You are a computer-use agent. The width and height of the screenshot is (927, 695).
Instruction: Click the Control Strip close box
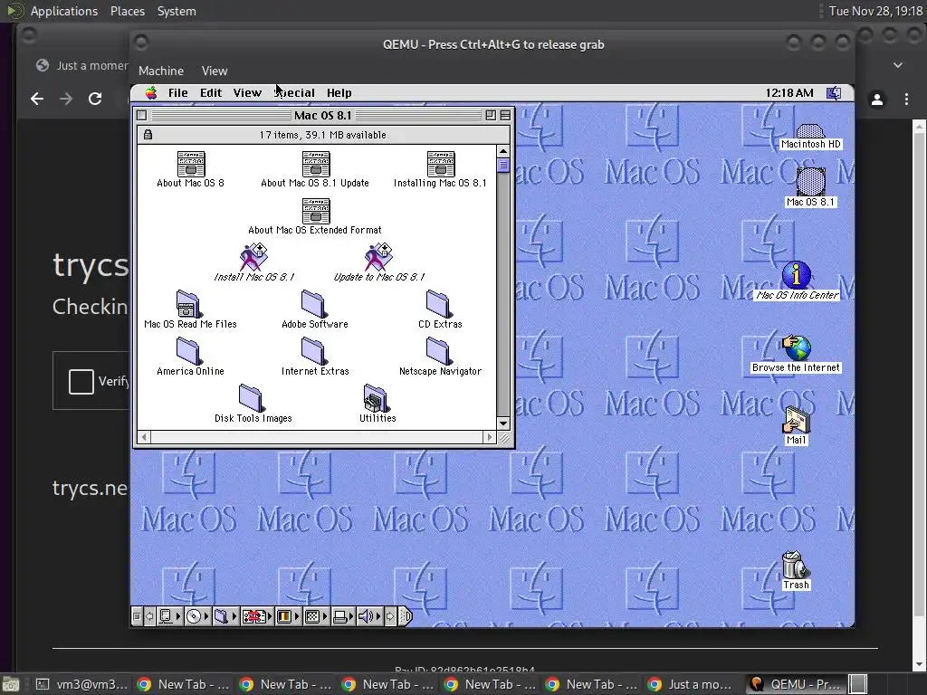point(138,616)
